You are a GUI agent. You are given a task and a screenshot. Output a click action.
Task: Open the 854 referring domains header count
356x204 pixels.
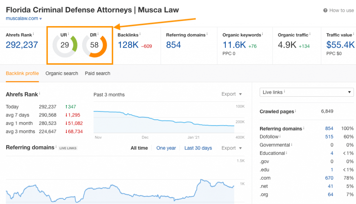(x=173, y=45)
